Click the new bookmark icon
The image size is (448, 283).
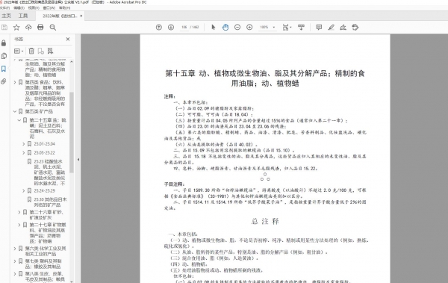(41, 52)
